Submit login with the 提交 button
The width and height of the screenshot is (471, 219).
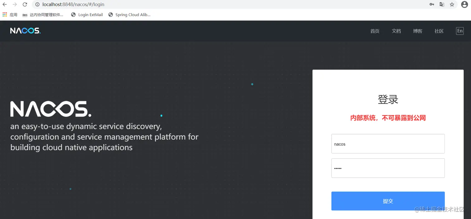point(388,201)
